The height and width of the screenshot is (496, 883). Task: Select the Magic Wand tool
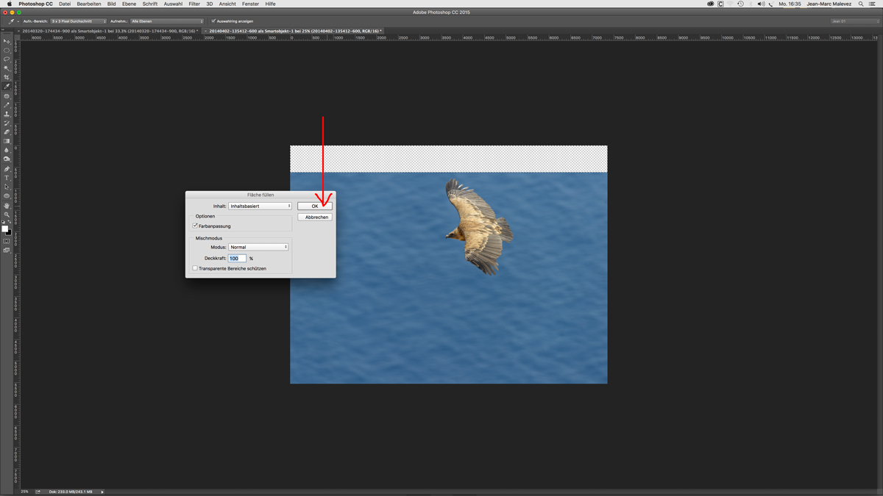coord(7,68)
